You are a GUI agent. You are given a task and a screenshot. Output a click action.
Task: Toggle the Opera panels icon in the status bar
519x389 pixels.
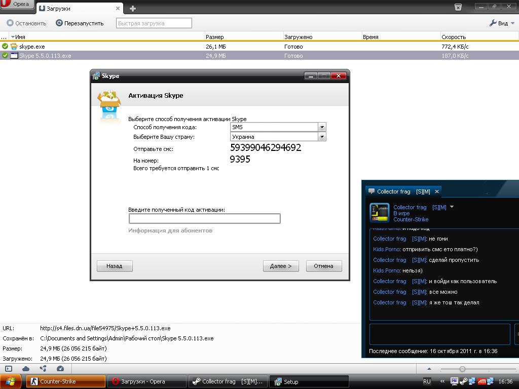click(x=9, y=369)
